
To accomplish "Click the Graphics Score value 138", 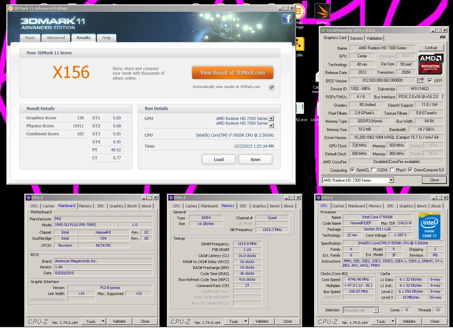I will (x=80, y=118).
